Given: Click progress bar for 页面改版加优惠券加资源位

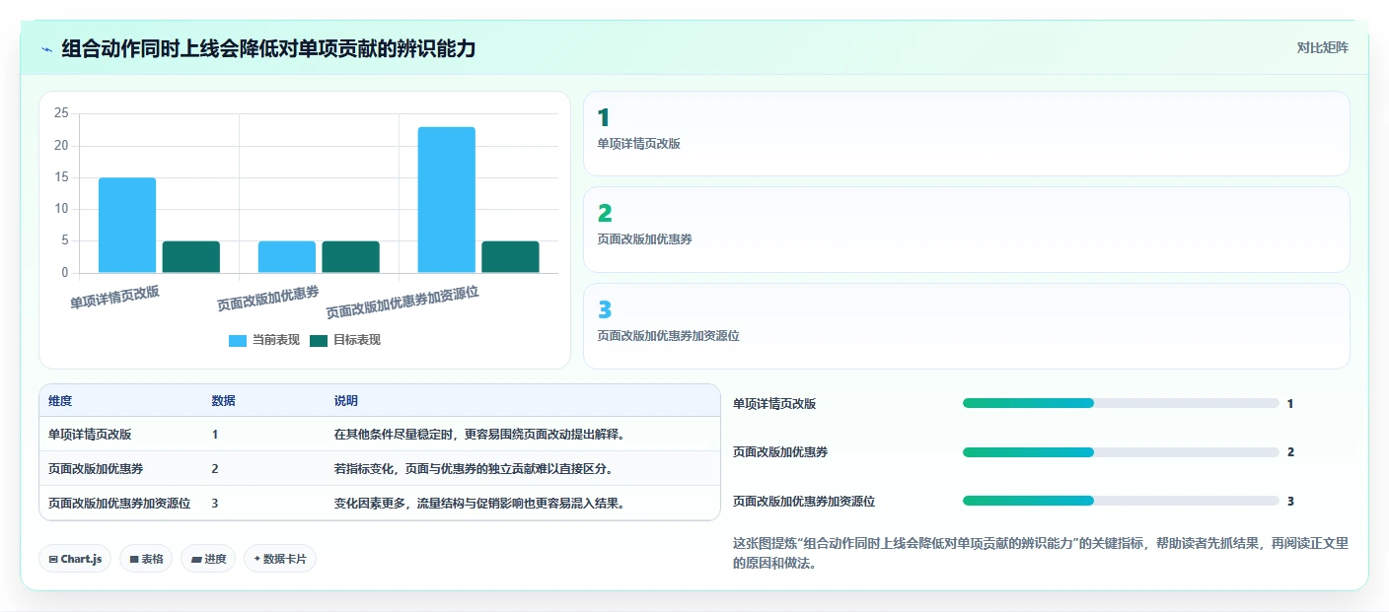Looking at the screenshot, I should click(x=1121, y=501).
